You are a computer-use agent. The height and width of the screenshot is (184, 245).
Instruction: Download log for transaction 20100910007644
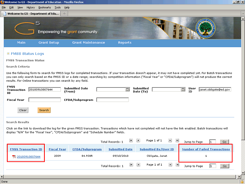pos(29,157)
